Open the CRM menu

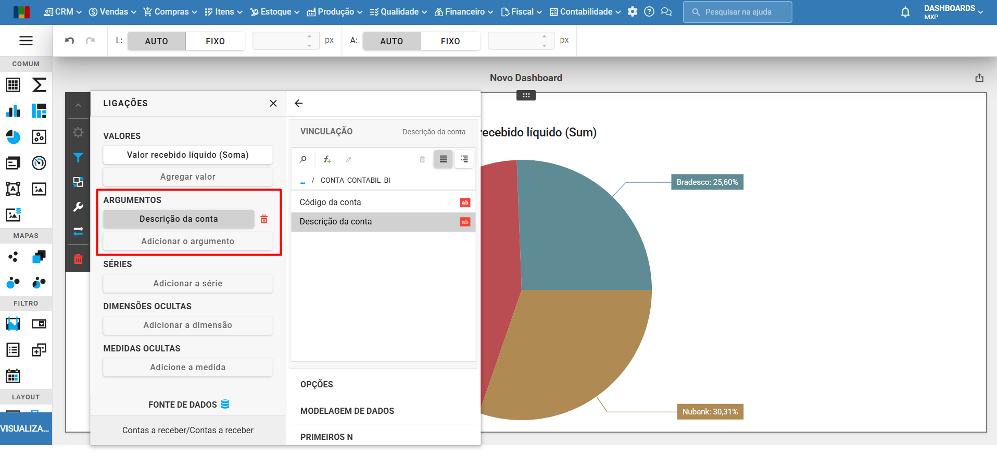63,11
